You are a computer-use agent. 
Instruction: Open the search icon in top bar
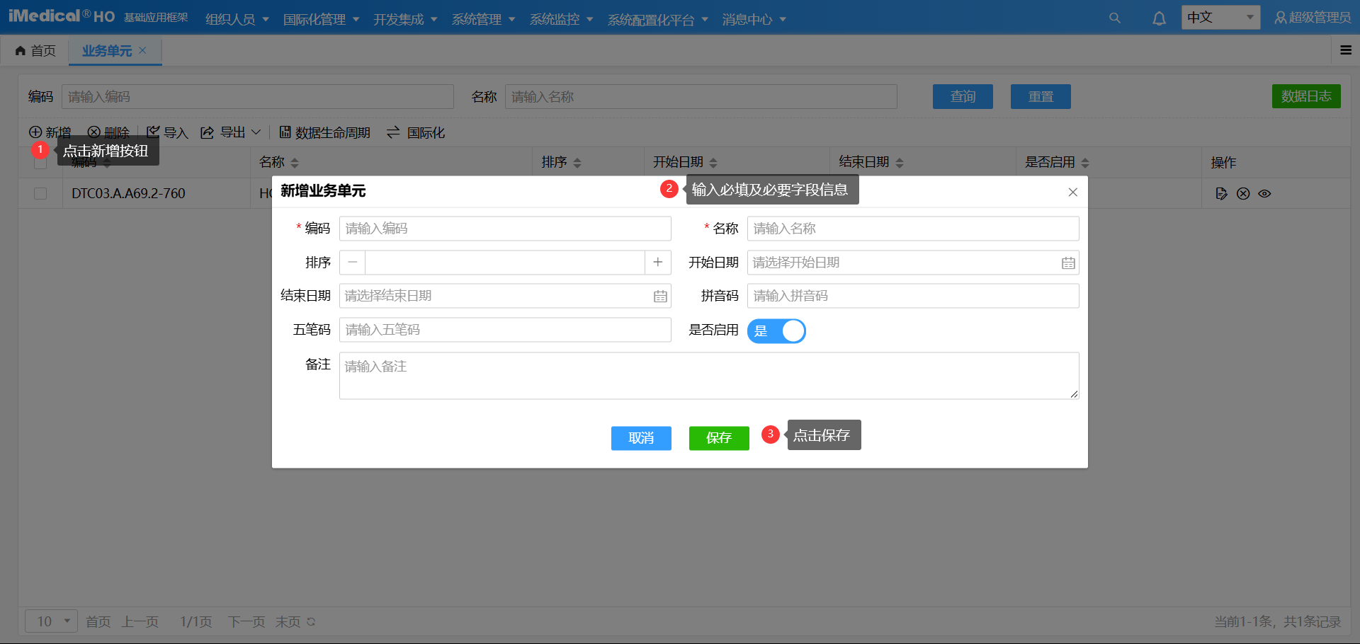tap(1115, 18)
